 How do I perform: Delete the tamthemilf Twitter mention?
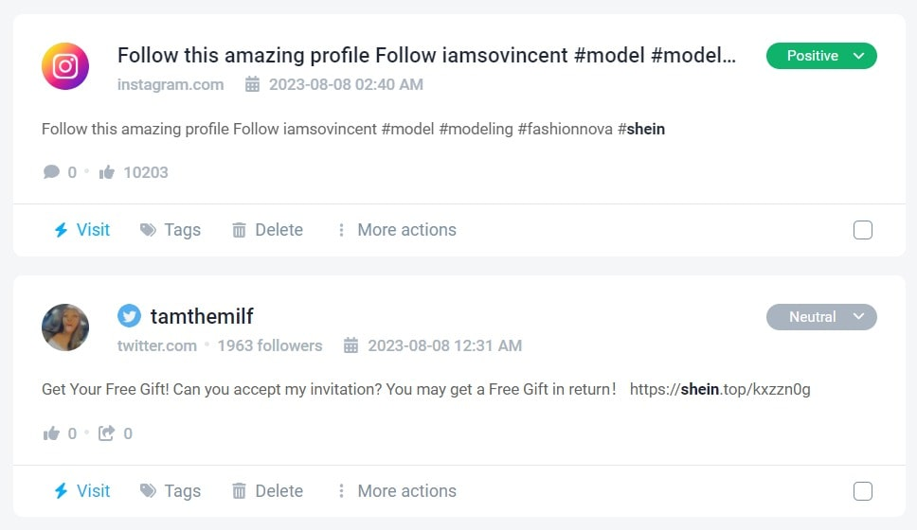pos(268,491)
